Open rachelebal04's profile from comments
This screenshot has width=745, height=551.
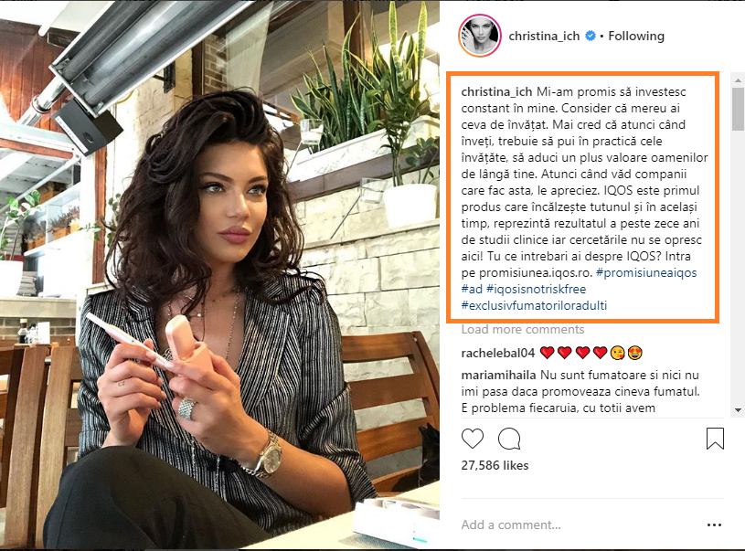pos(498,353)
